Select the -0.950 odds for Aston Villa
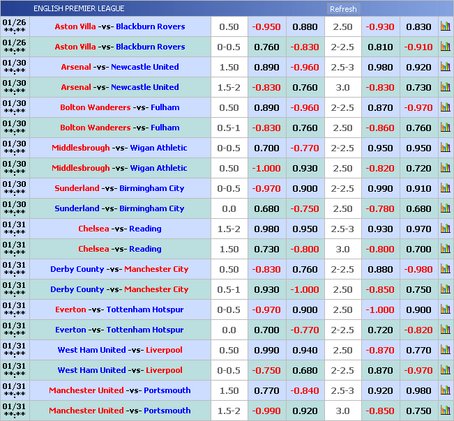 266,26
